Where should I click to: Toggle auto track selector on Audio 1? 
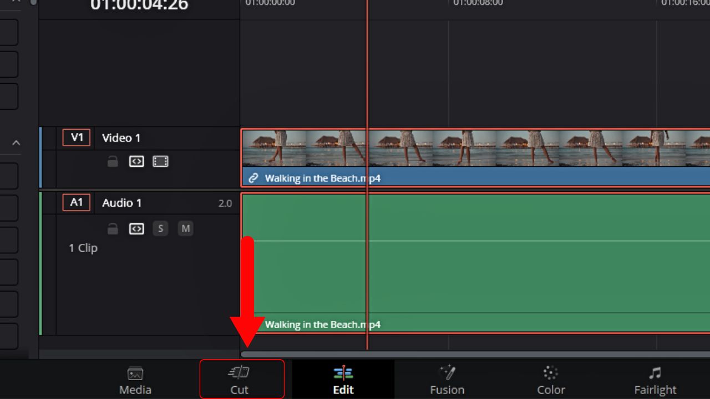tap(136, 229)
